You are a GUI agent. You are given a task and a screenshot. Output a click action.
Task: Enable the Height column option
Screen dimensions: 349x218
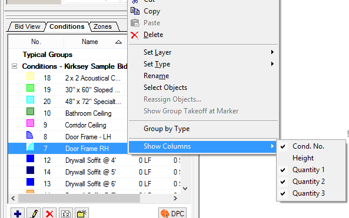tap(303, 158)
